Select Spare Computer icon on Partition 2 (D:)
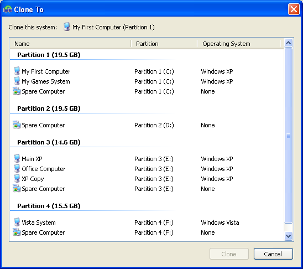The height and width of the screenshot is (269, 303). [17, 125]
